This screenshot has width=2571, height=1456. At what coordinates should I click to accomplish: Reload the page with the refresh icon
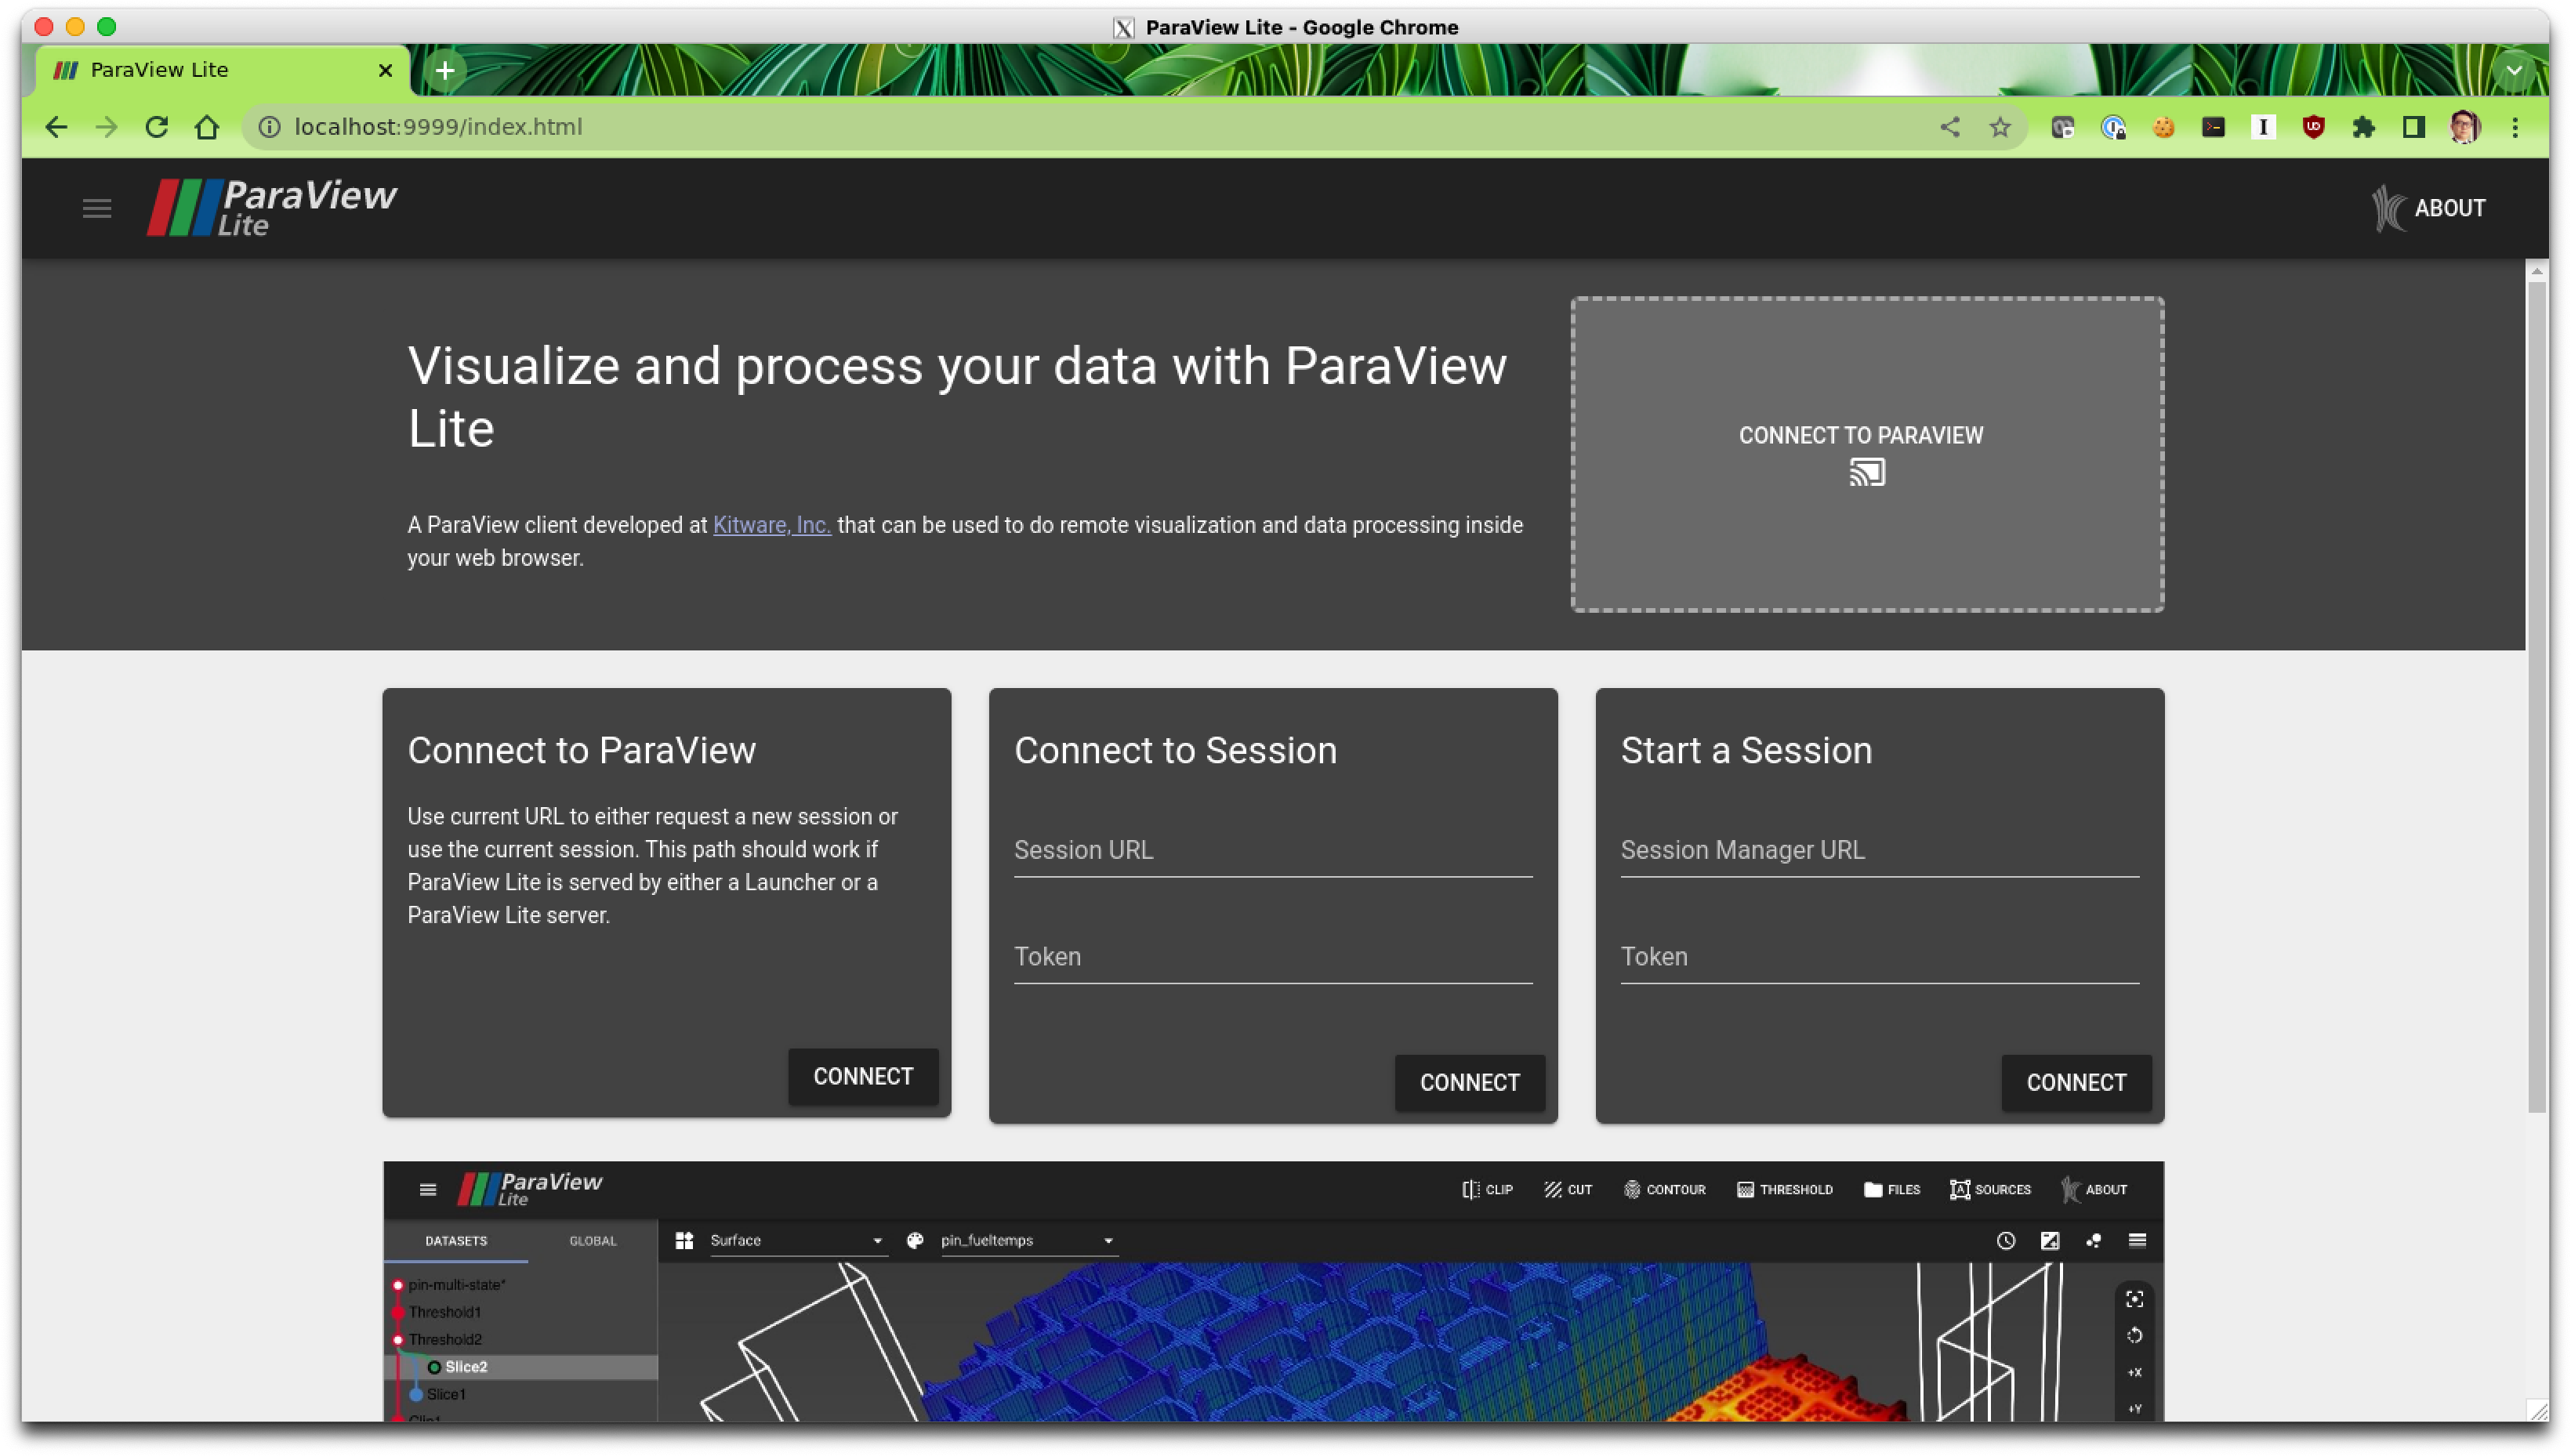[156, 127]
